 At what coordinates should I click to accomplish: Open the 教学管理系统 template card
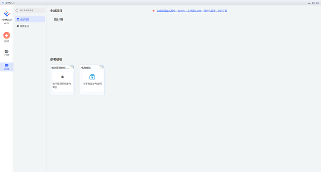(x=62, y=80)
